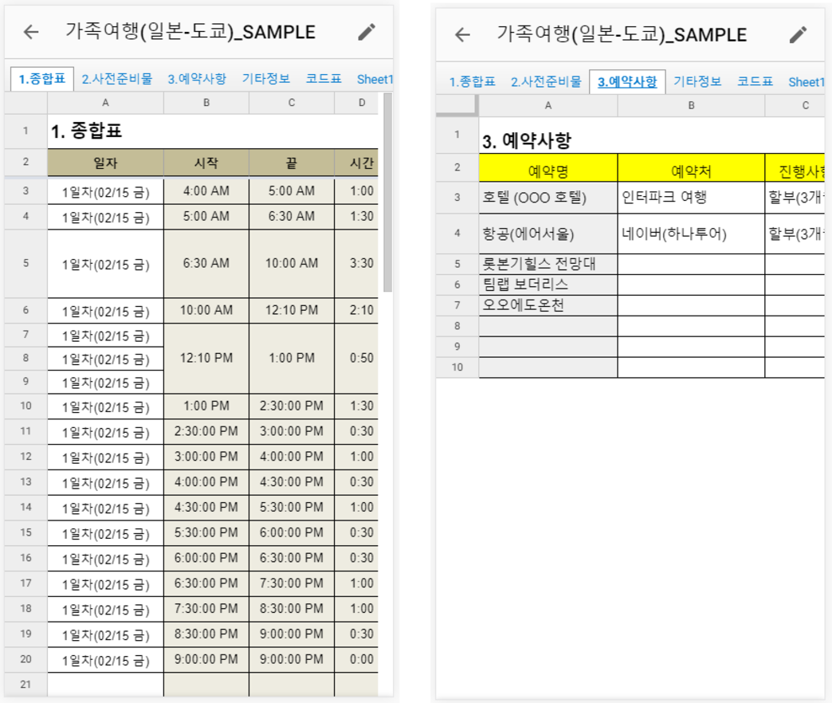The image size is (832, 703).
Task: Switch to Sheet1 tab in right panel
Action: [x=805, y=81]
